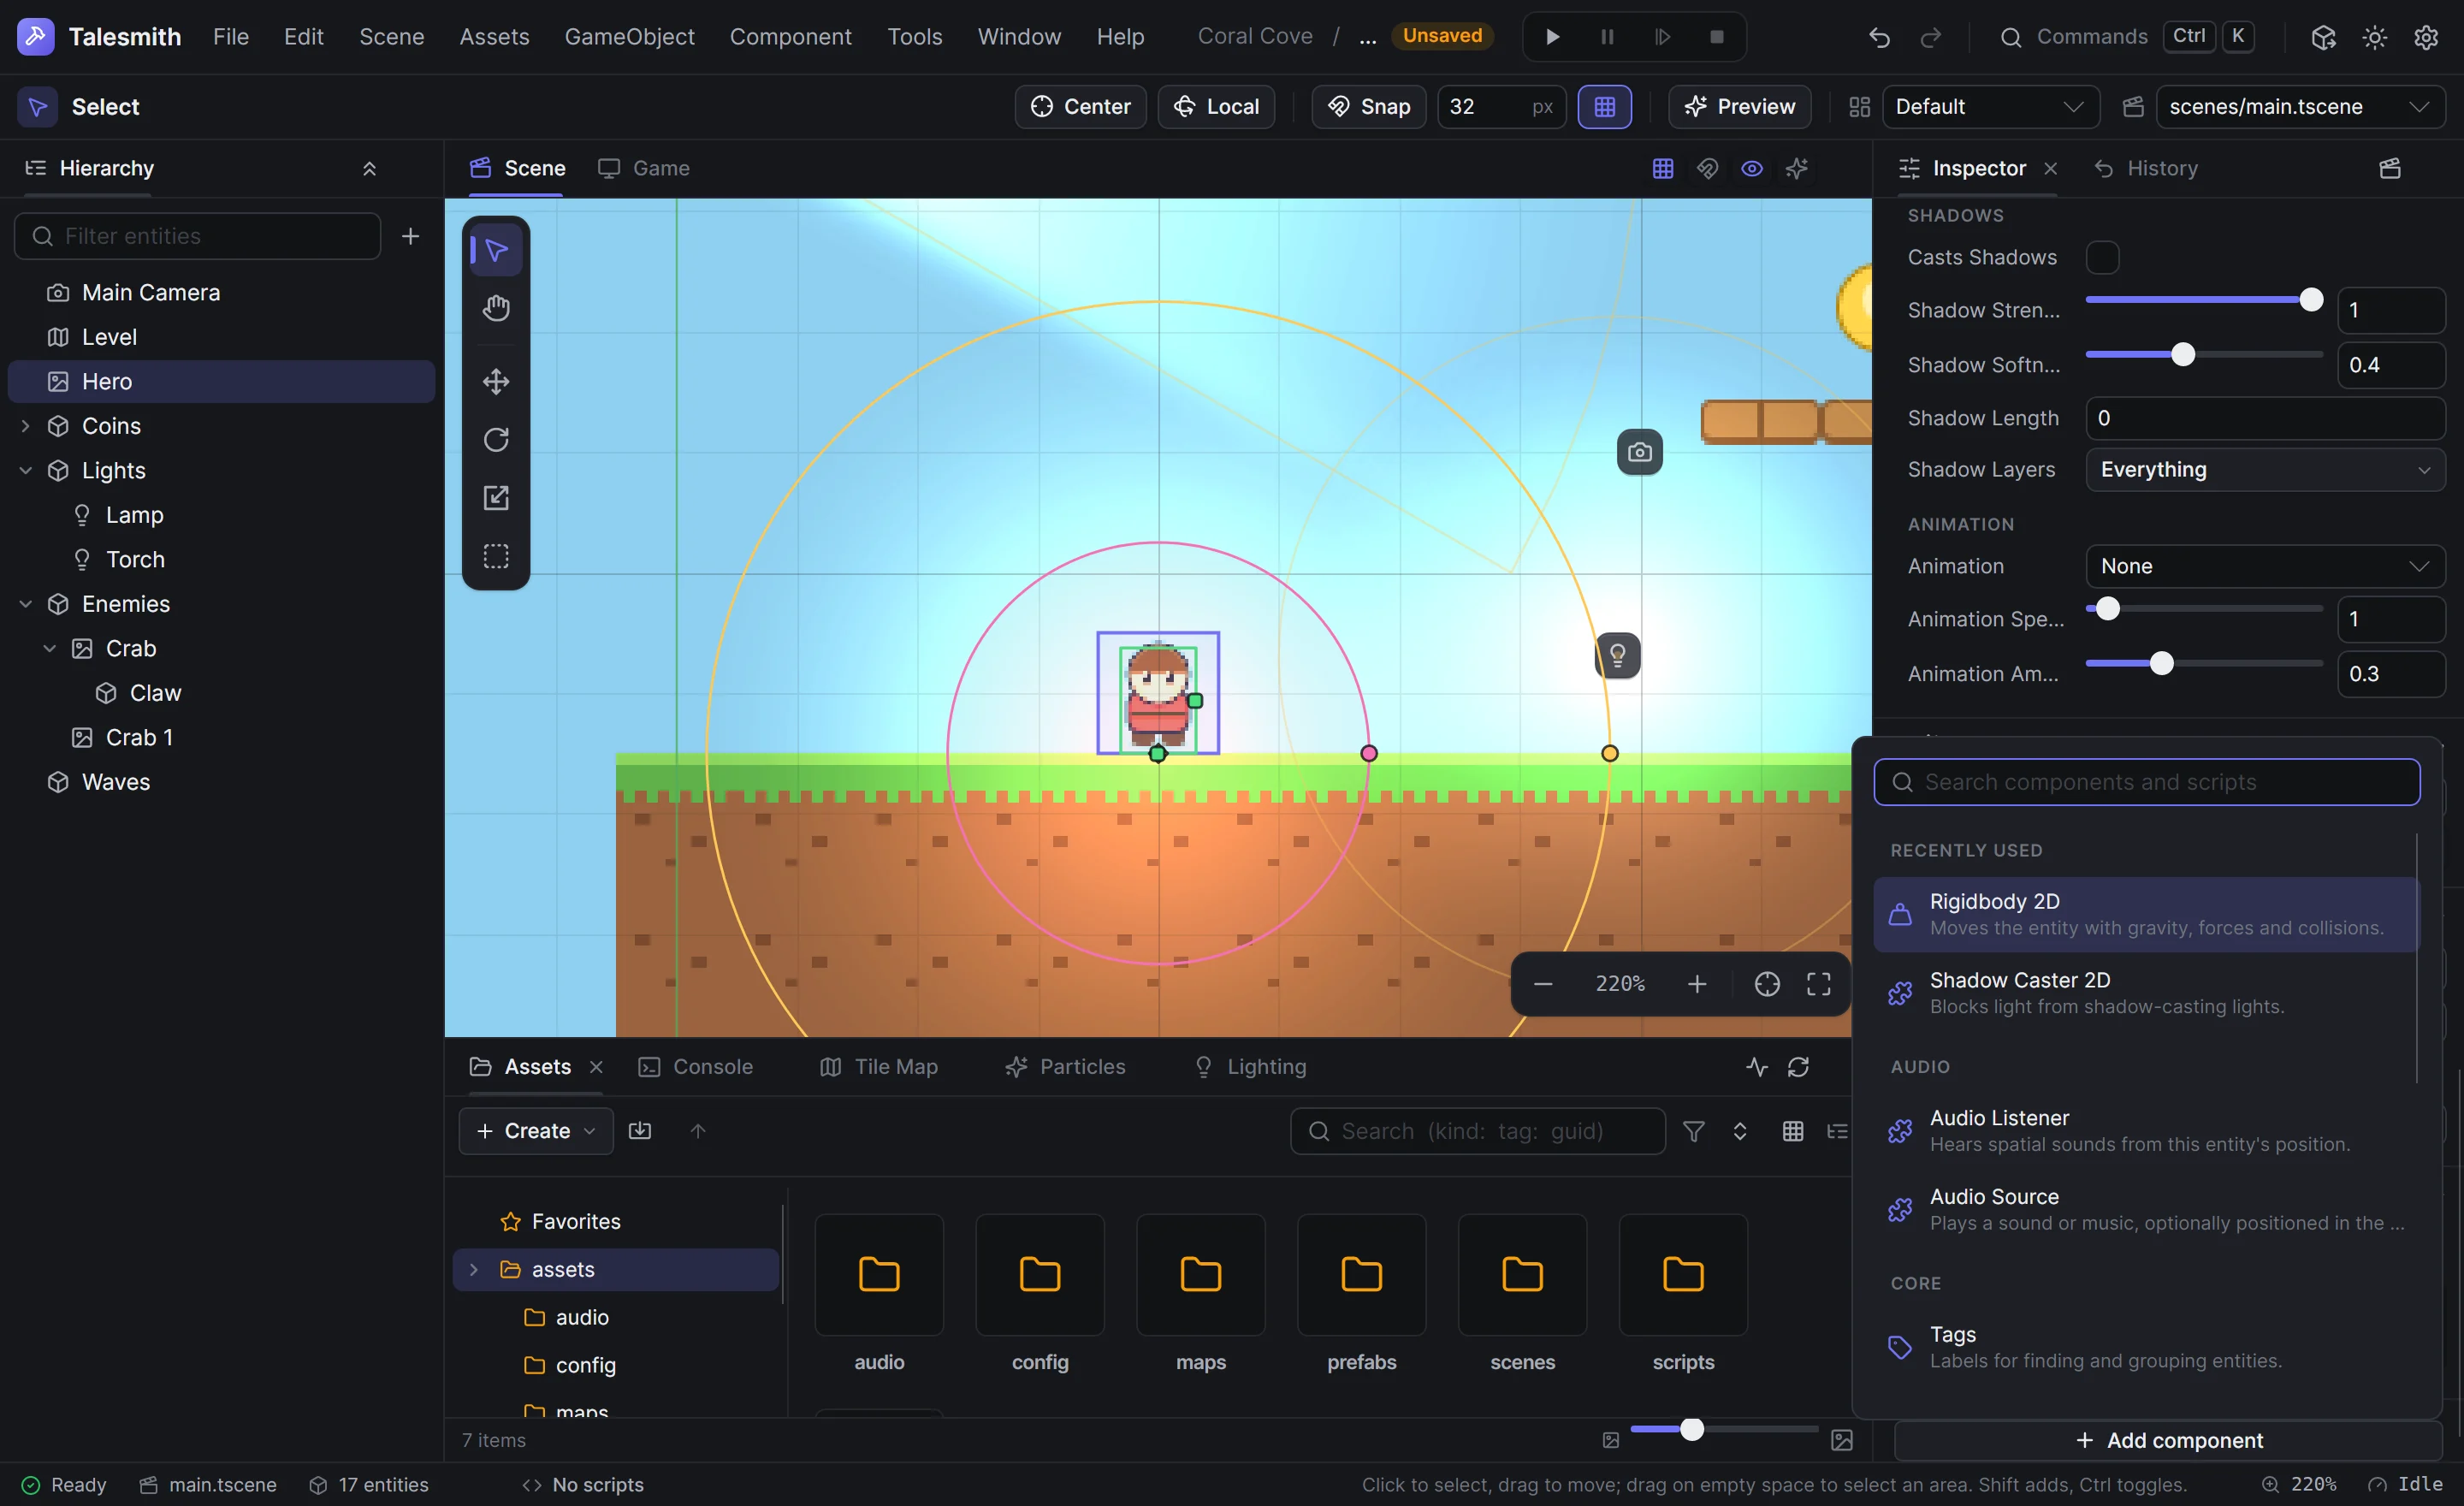Select the Scale tool icon
The width and height of the screenshot is (2464, 1506).
[496, 497]
